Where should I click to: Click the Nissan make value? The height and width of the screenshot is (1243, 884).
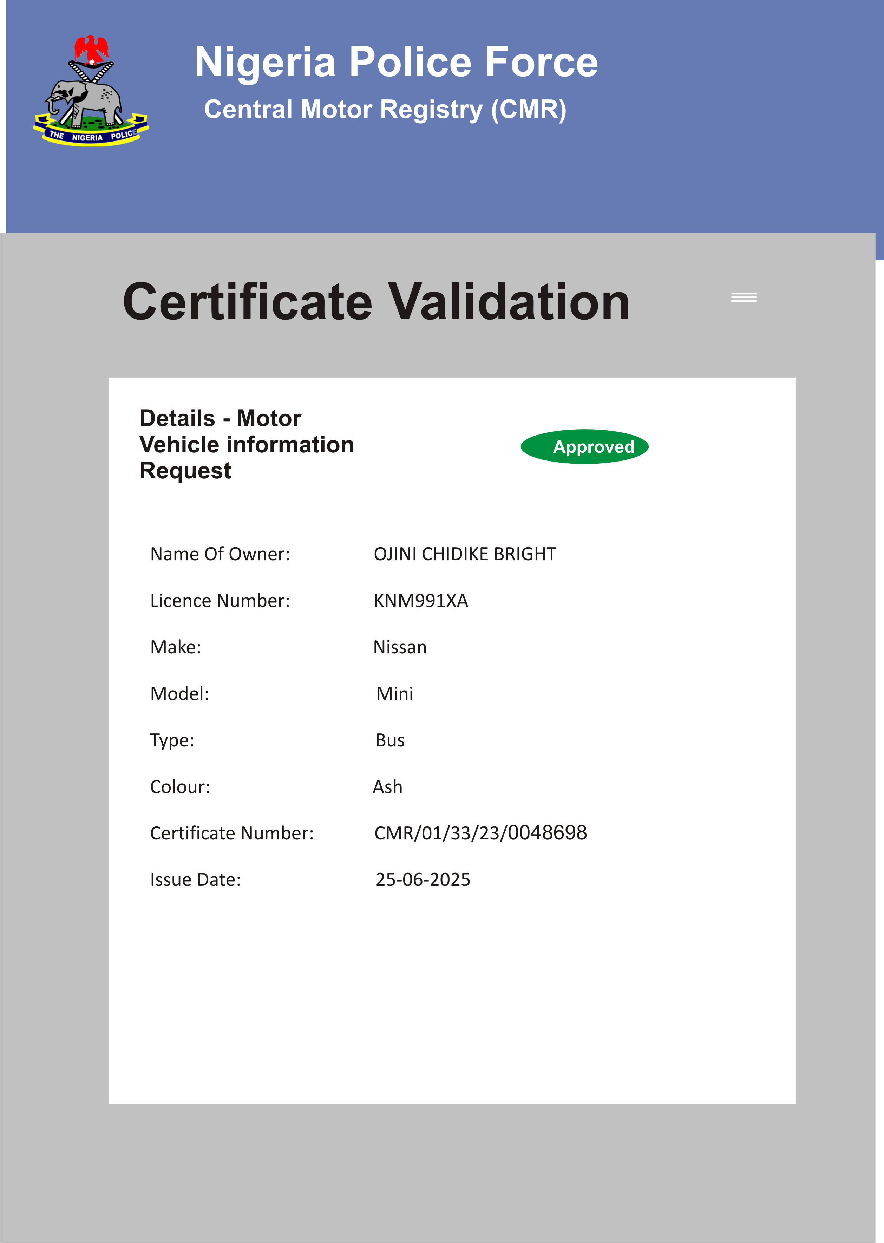pyautogui.click(x=400, y=647)
